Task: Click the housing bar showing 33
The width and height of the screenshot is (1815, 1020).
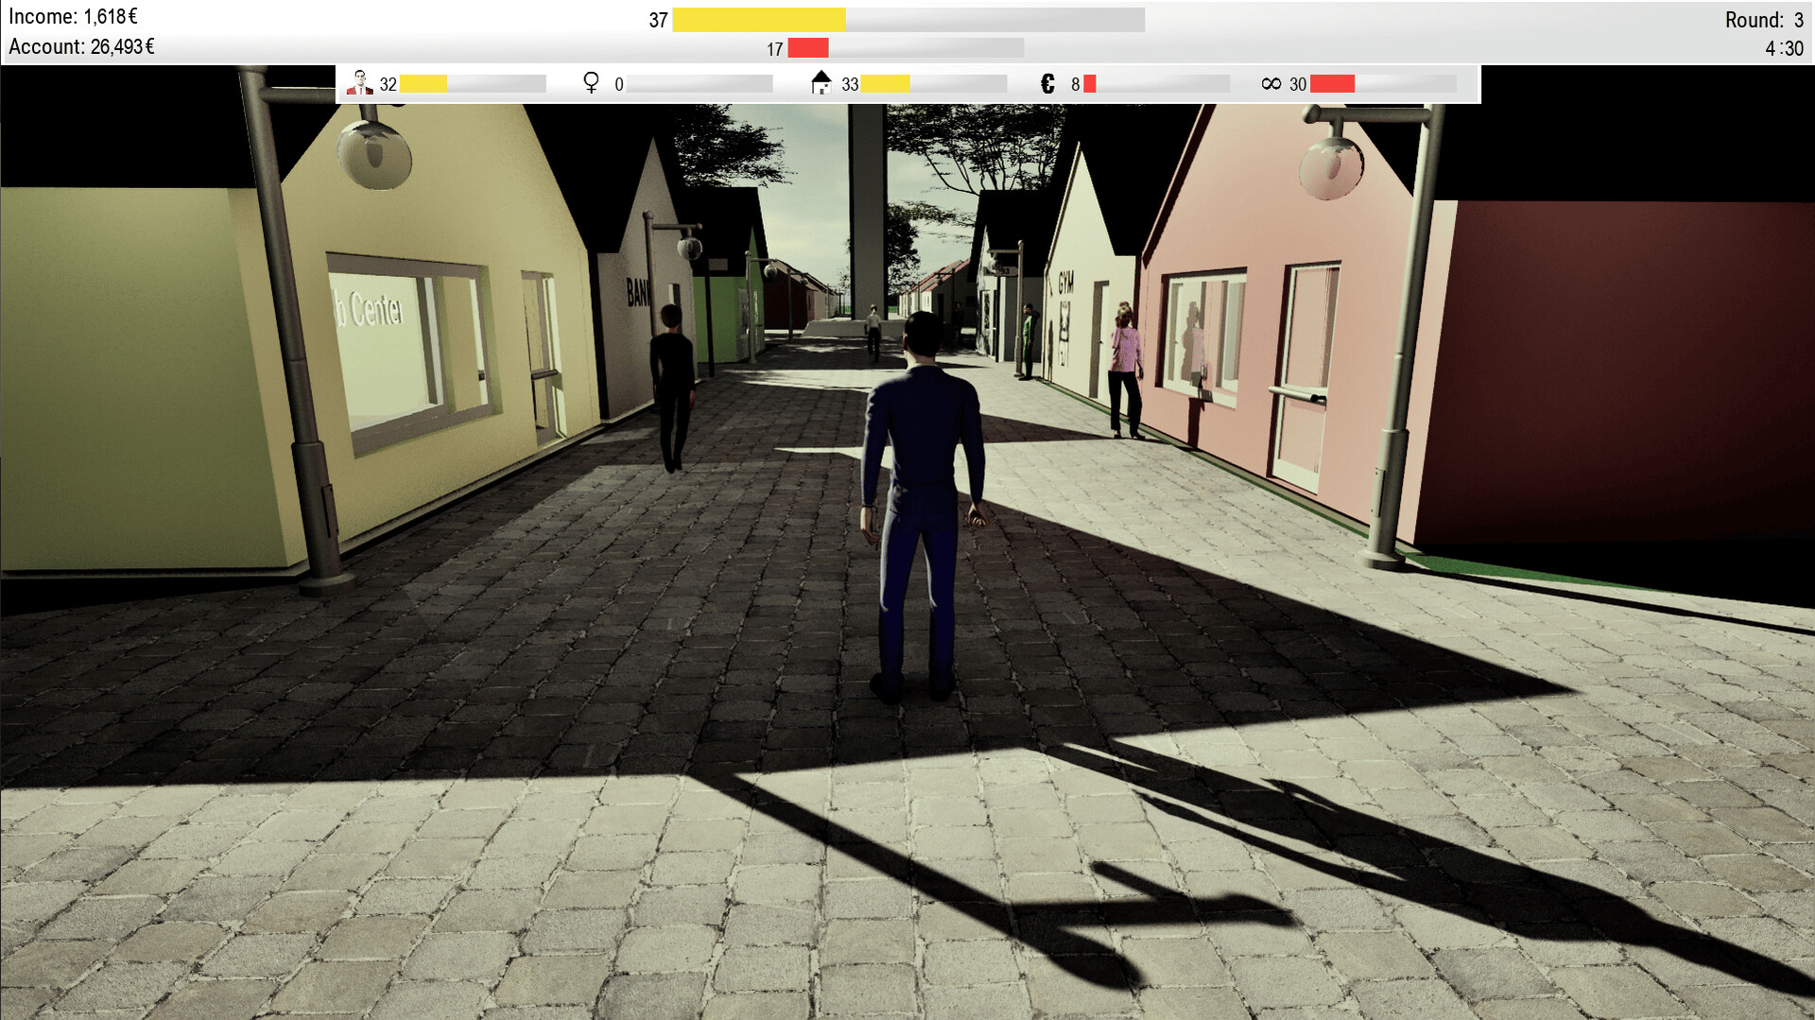Action: [933, 84]
